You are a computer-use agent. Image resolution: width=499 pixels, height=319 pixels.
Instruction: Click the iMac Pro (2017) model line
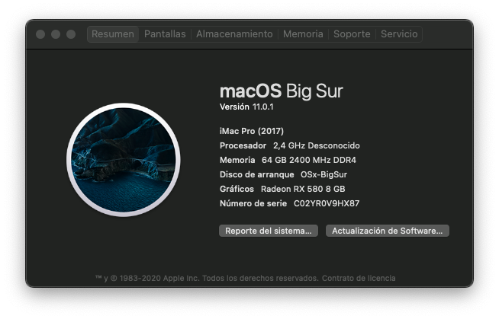(252, 131)
